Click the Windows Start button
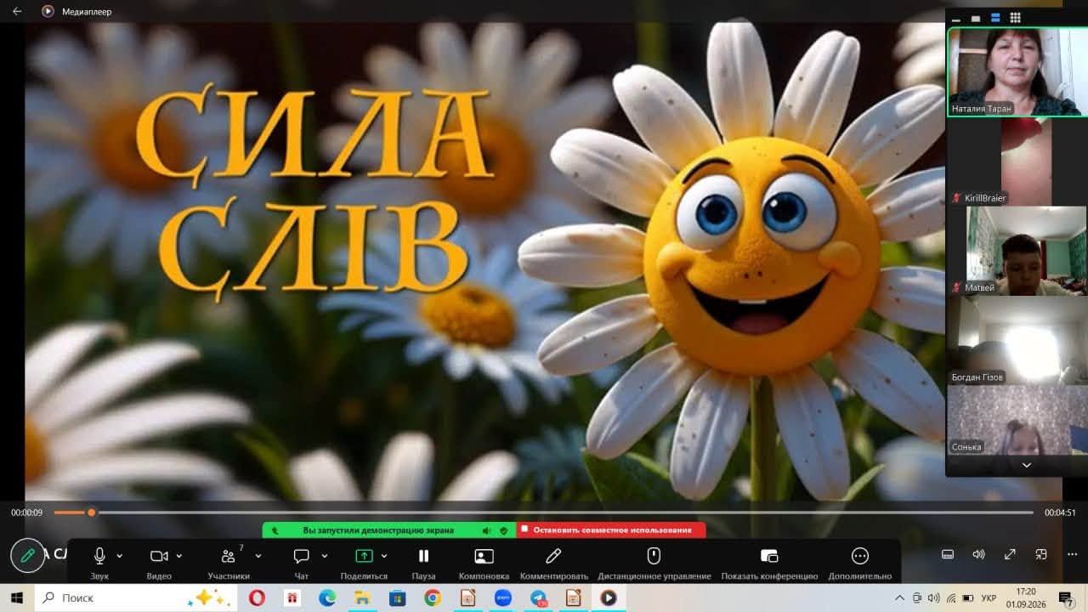Screen dimensions: 1088x612 tap(17, 598)
